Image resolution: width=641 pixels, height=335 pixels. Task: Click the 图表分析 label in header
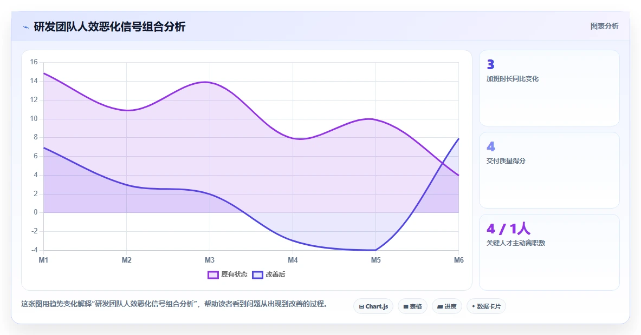604,26
